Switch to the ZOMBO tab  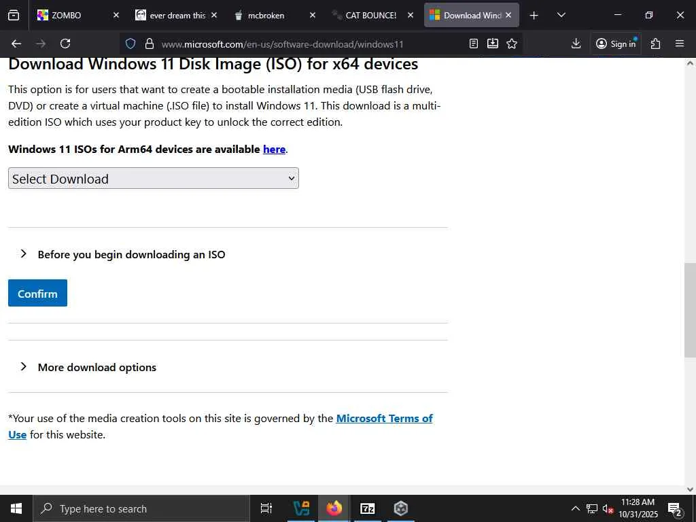pyautogui.click(x=77, y=15)
